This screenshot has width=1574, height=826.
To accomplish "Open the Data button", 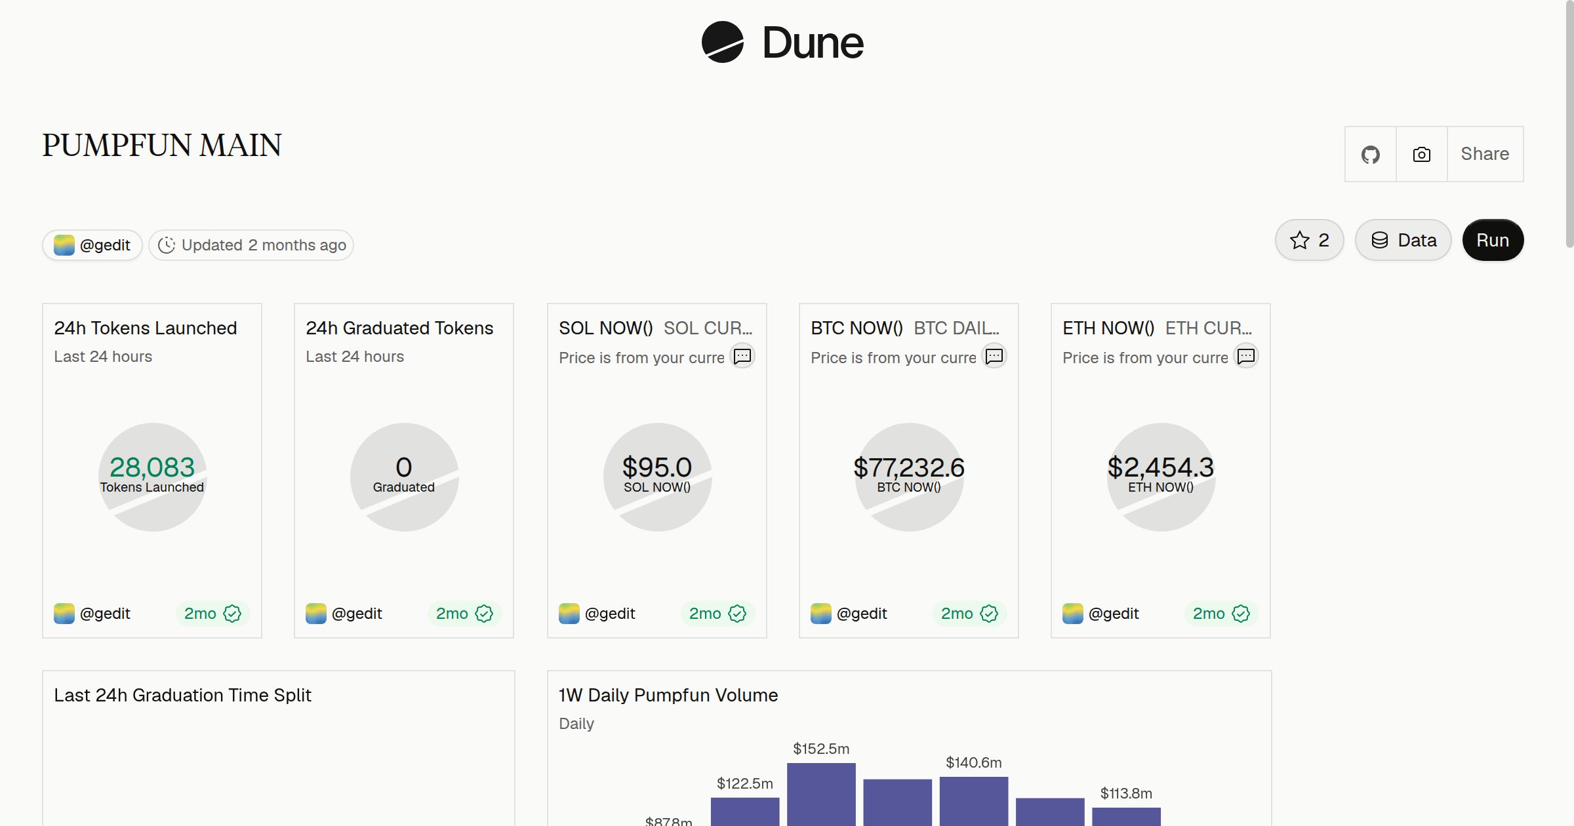I will pyautogui.click(x=1403, y=241).
